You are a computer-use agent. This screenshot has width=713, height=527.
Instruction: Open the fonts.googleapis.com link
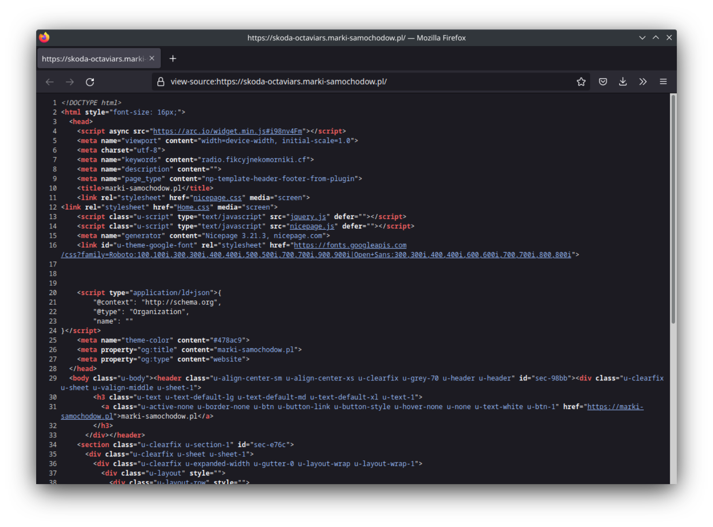(350, 245)
